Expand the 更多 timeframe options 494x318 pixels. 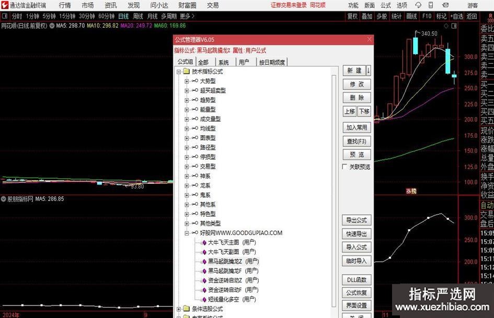(x=187, y=16)
